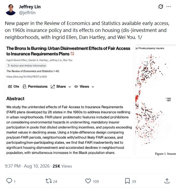The width and height of the screenshot is (176, 188).
Task: Expand Author and Article Information
Action: pos(27,66)
